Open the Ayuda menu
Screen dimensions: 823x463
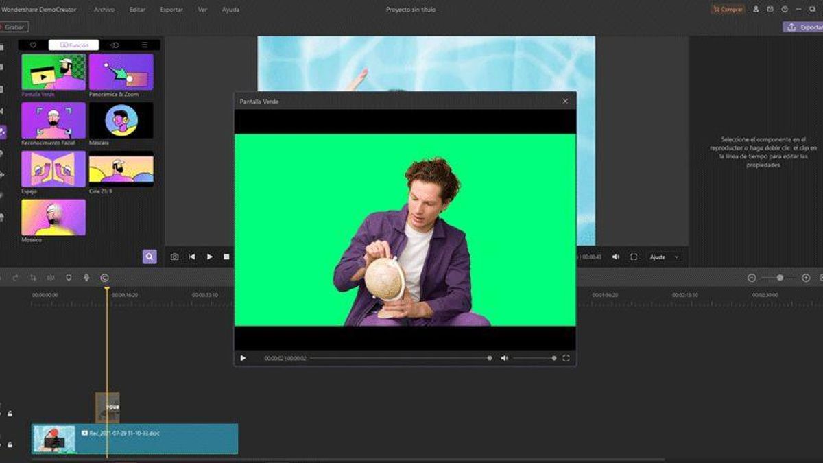[x=231, y=10]
